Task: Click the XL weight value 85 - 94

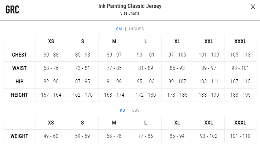Action: click(x=177, y=136)
